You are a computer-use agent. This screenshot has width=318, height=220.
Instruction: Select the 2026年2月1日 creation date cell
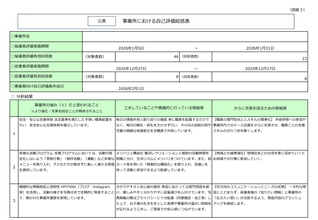point(131,88)
